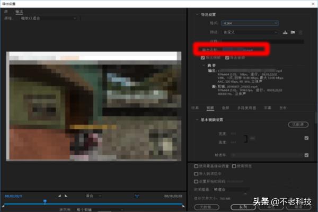Viewport: 318px width, 212px height.
Task: Click the blue playhead on preview timeline
Action: pos(45,201)
